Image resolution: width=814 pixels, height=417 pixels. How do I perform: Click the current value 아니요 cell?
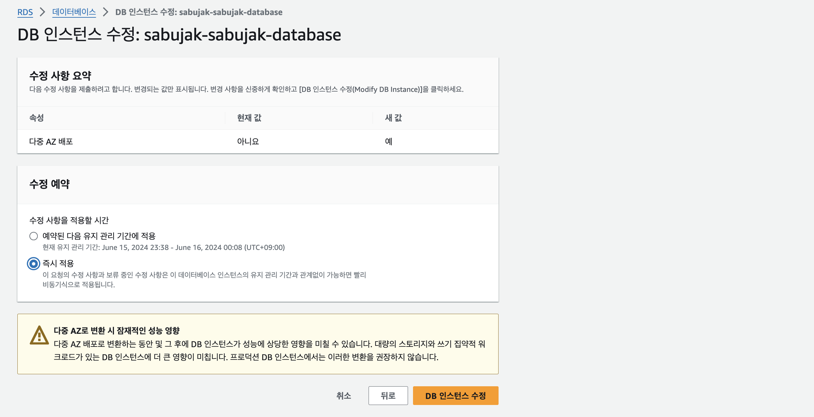pyautogui.click(x=248, y=142)
